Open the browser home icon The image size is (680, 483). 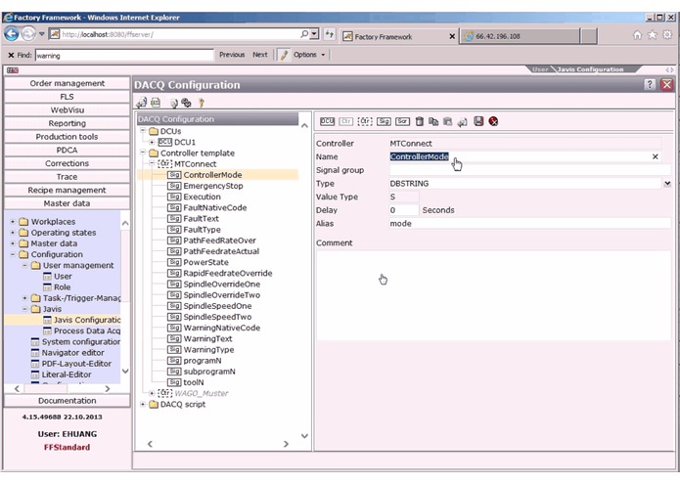click(637, 35)
